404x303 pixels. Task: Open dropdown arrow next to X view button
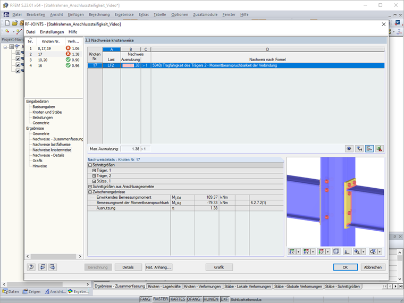tap(298, 251)
